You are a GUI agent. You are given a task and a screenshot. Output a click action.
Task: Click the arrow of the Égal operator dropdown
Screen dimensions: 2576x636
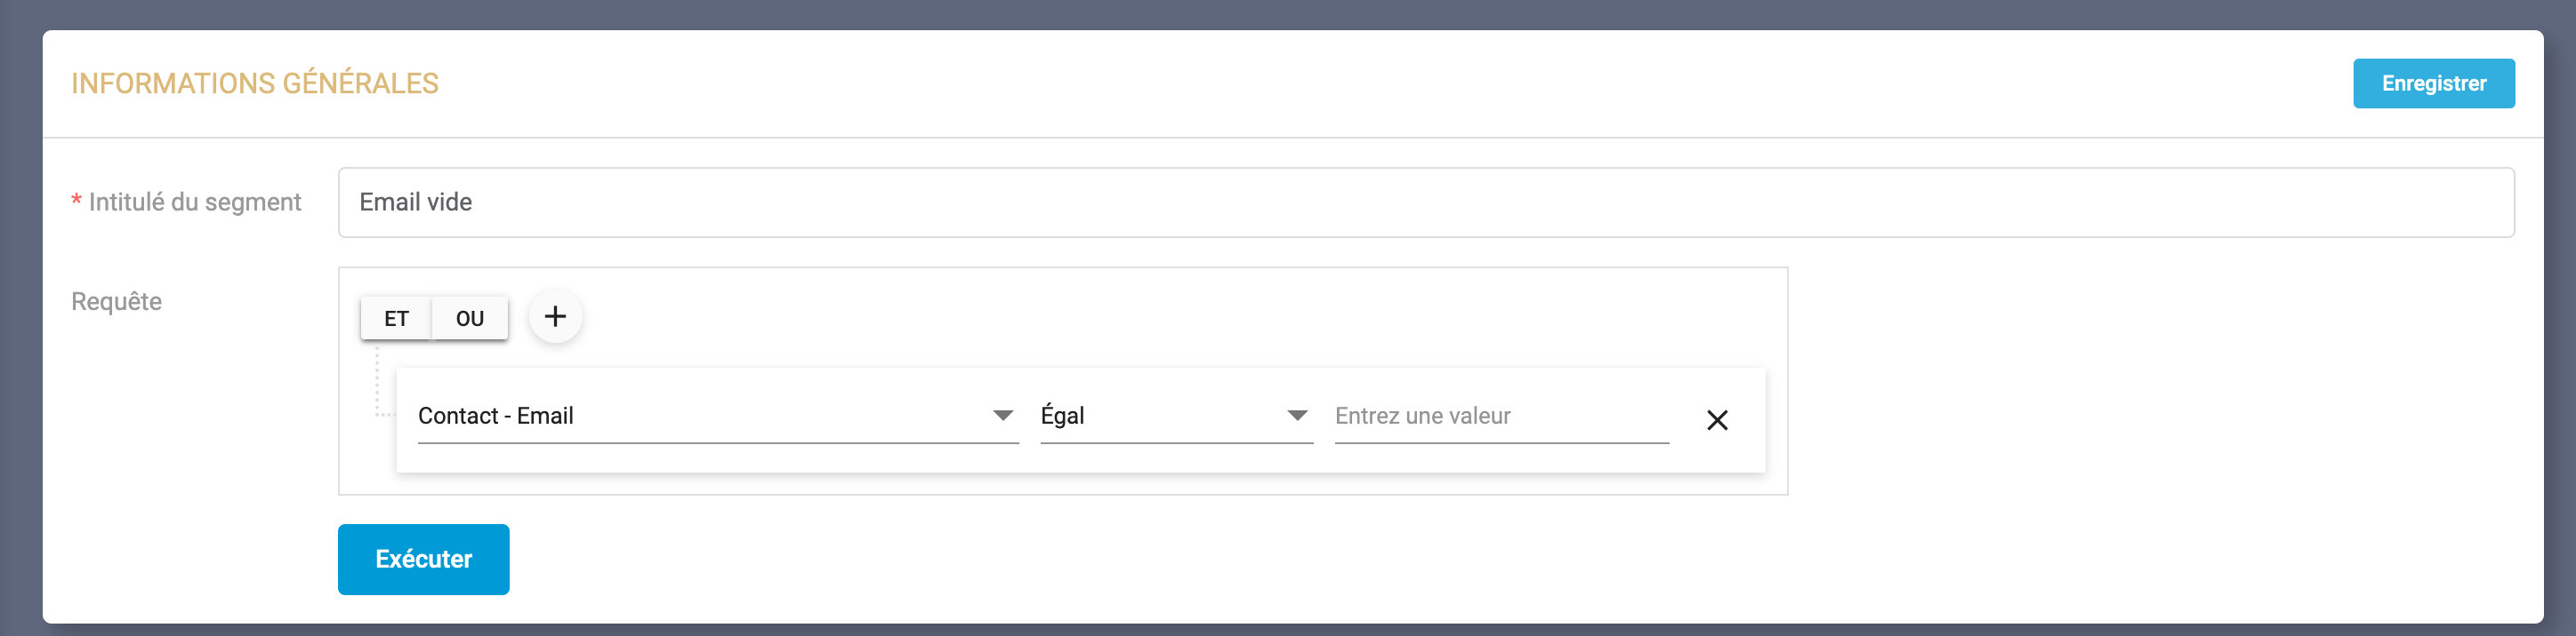coord(1296,416)
